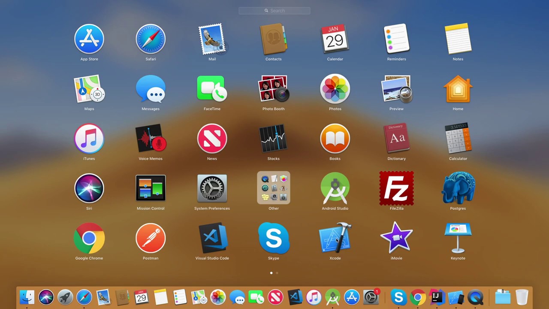The height and width of the screenshot is (309, 549).
Task: Open Notes from the Dock
Action: tap(160, 297)
